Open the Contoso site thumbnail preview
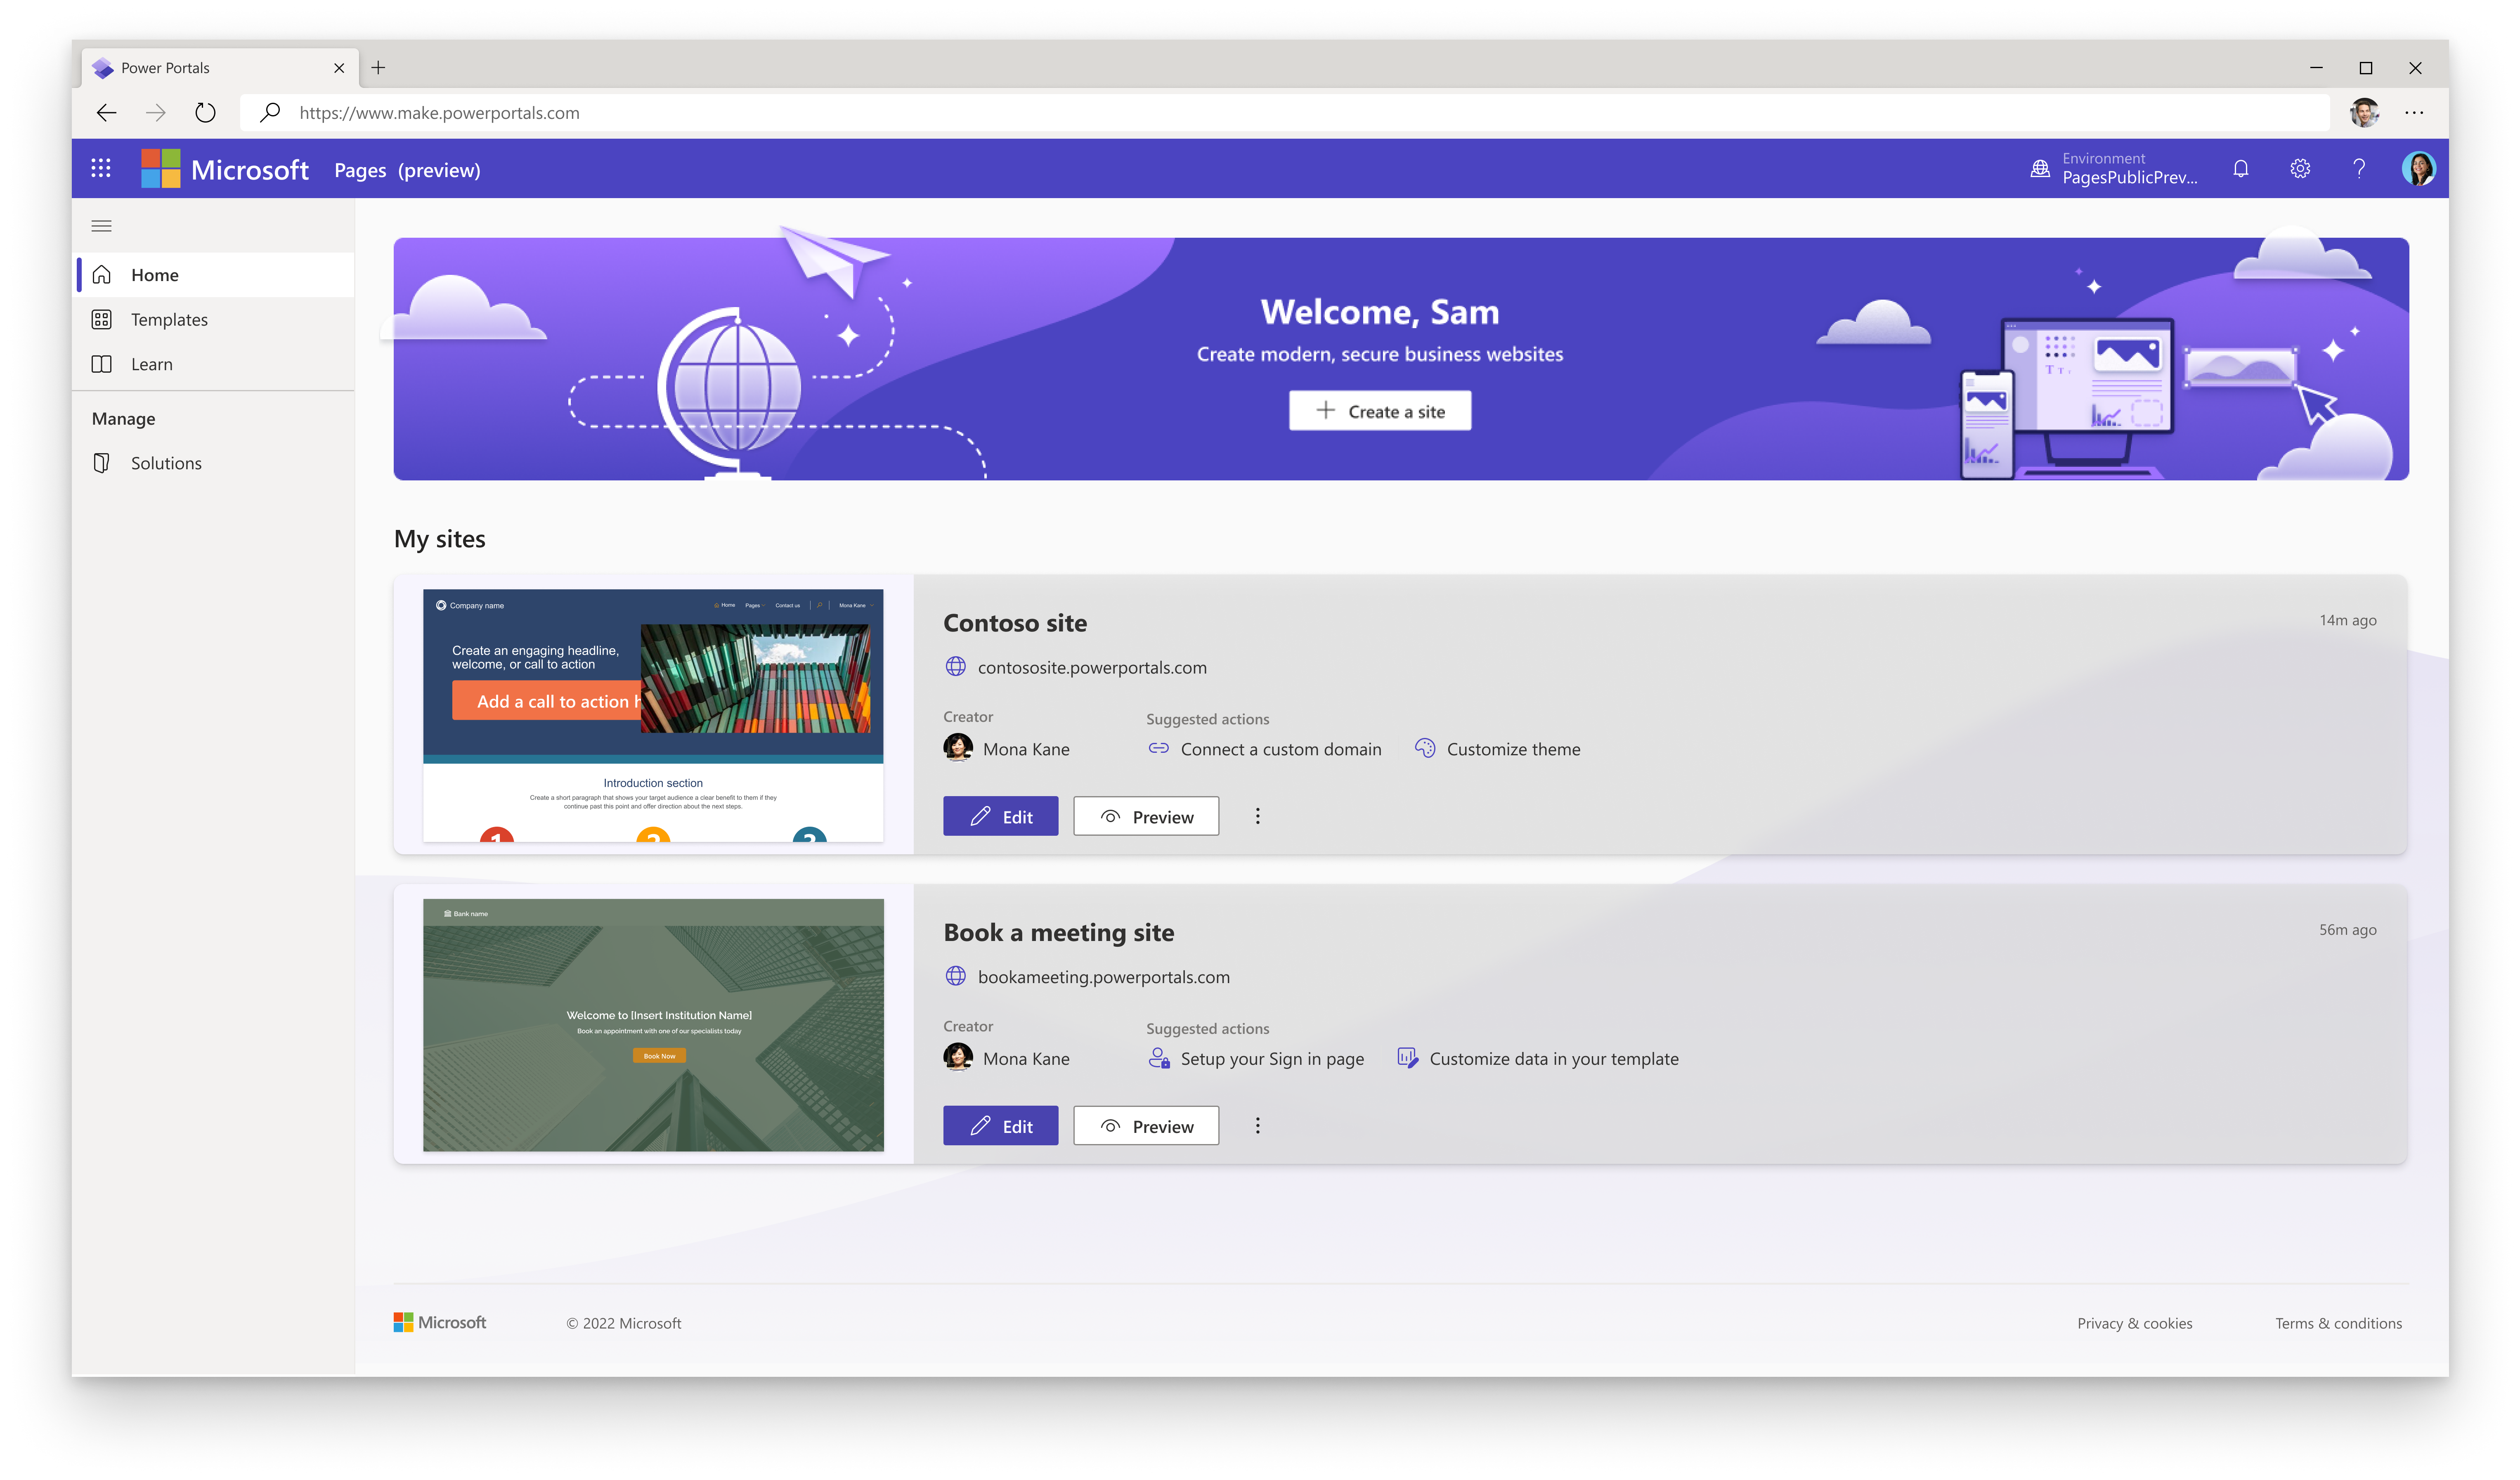 coord(653,715)
